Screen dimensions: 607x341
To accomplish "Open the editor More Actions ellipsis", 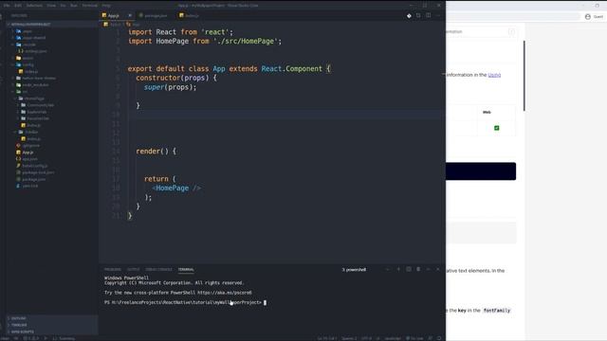I will pyautogui.click(x=438, y=15).
